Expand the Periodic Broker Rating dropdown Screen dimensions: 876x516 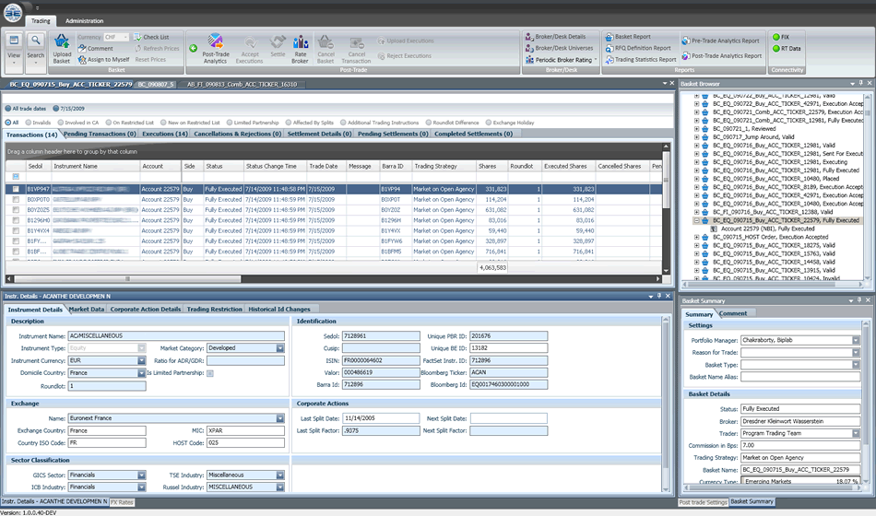596,60
